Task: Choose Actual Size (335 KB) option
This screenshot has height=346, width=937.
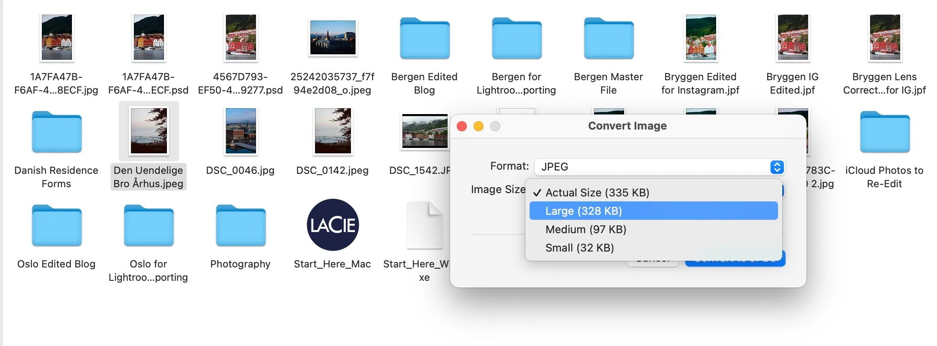Action: tap(653, 193)
